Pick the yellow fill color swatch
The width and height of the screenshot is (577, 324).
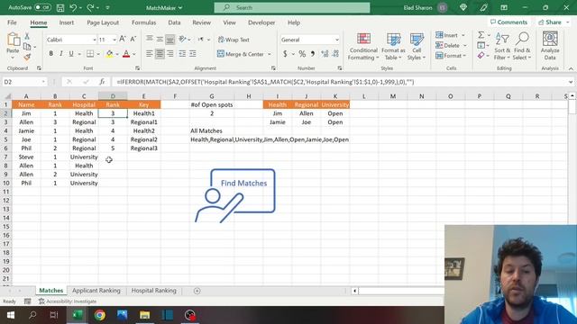[110, 54]
